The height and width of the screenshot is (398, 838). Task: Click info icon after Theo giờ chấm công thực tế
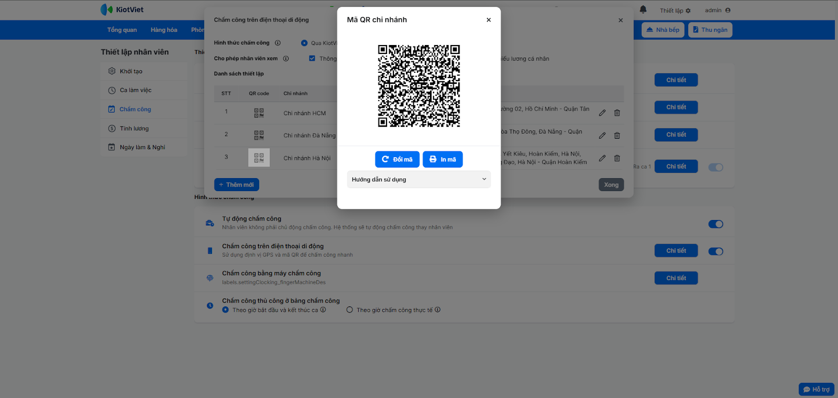pos(438,309)
